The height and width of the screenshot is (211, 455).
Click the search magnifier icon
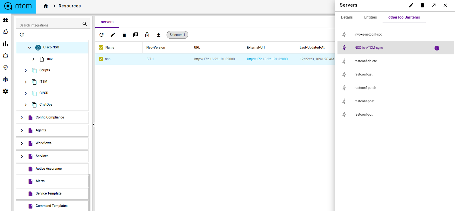(85, 24)
